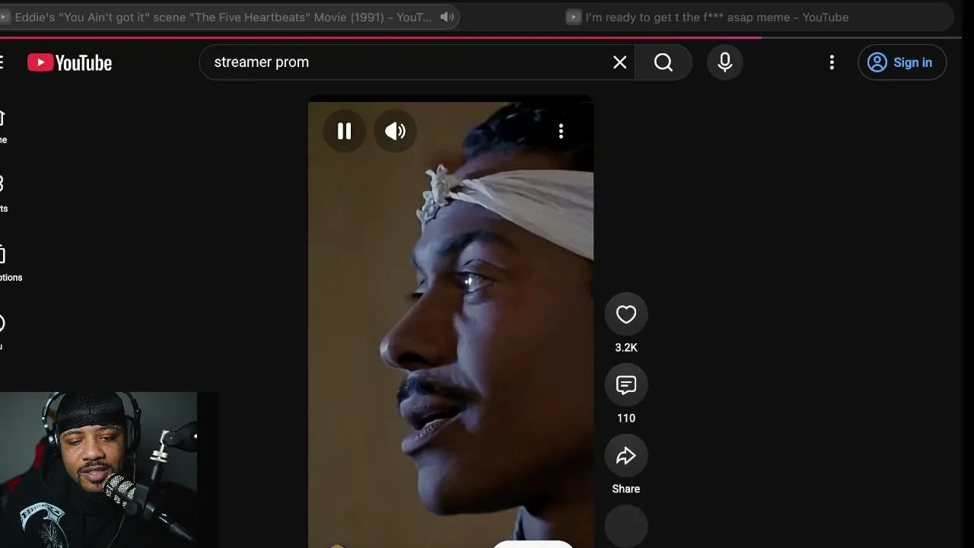
Task: Submit search with the magnifying glass button
Action: point(664,62)
